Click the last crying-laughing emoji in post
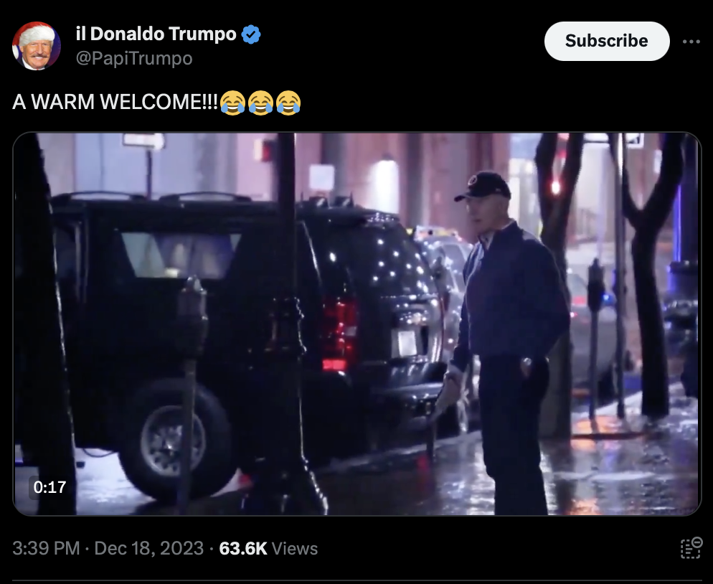The height and width of the screenshot is (584, 713). click(x=288, y=103)
